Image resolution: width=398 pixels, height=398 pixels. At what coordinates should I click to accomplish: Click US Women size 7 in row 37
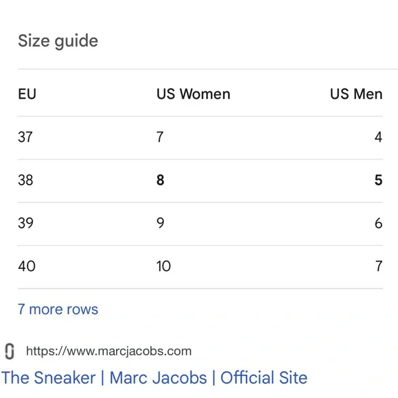160,137
